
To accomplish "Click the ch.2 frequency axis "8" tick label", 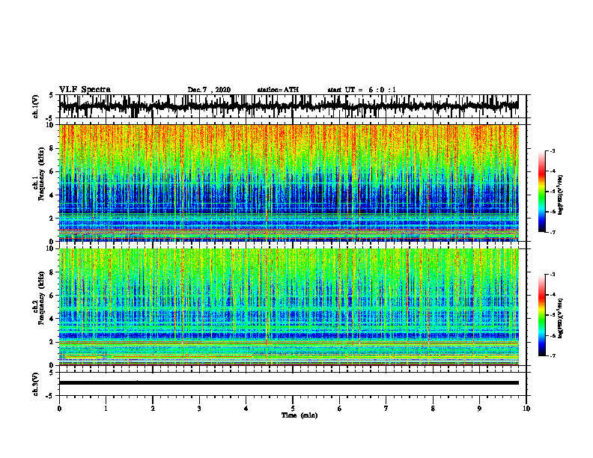I will click(x=52, y=272).
